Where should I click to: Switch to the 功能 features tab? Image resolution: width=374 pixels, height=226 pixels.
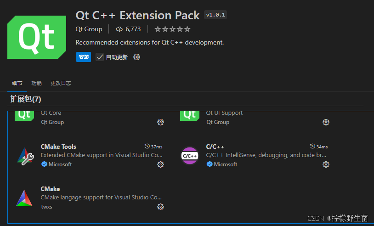(36, 83)
